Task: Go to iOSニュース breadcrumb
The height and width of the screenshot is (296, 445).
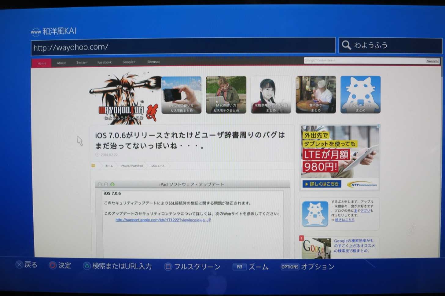Action: click(157, 166)
